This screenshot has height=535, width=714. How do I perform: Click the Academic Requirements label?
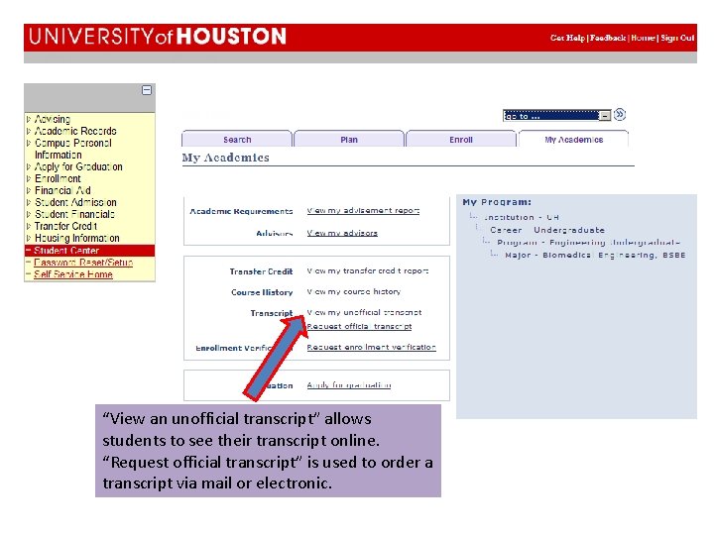[x=241, y=211]
